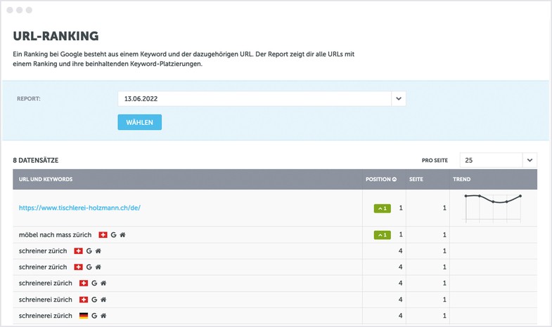The height and width of the screenshot is (327, 552).
Task: Click the report date field showing 13.06.2022
Action: 254,99
